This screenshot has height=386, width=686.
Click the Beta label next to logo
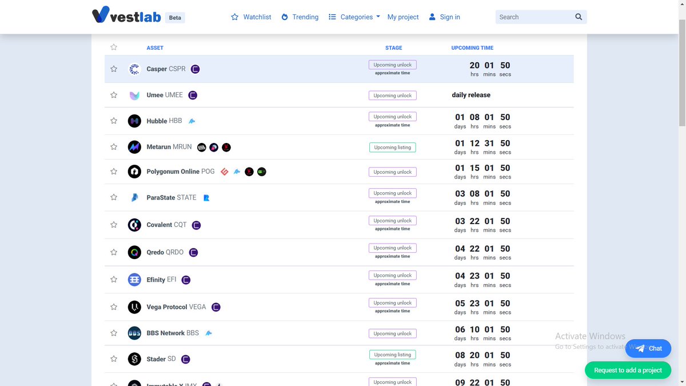(175, 18)
